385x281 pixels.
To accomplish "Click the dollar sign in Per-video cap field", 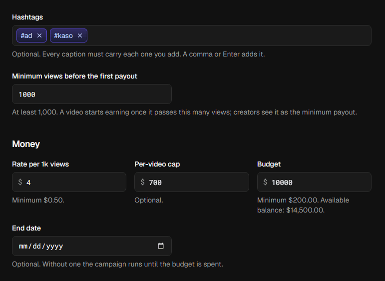I will coord(142,182).
